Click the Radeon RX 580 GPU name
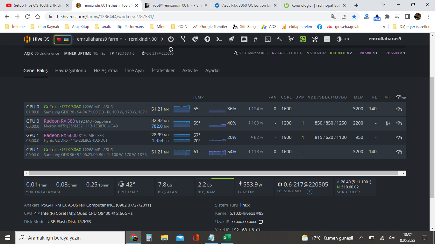This screenshot has height=244, width=435. 59,121
